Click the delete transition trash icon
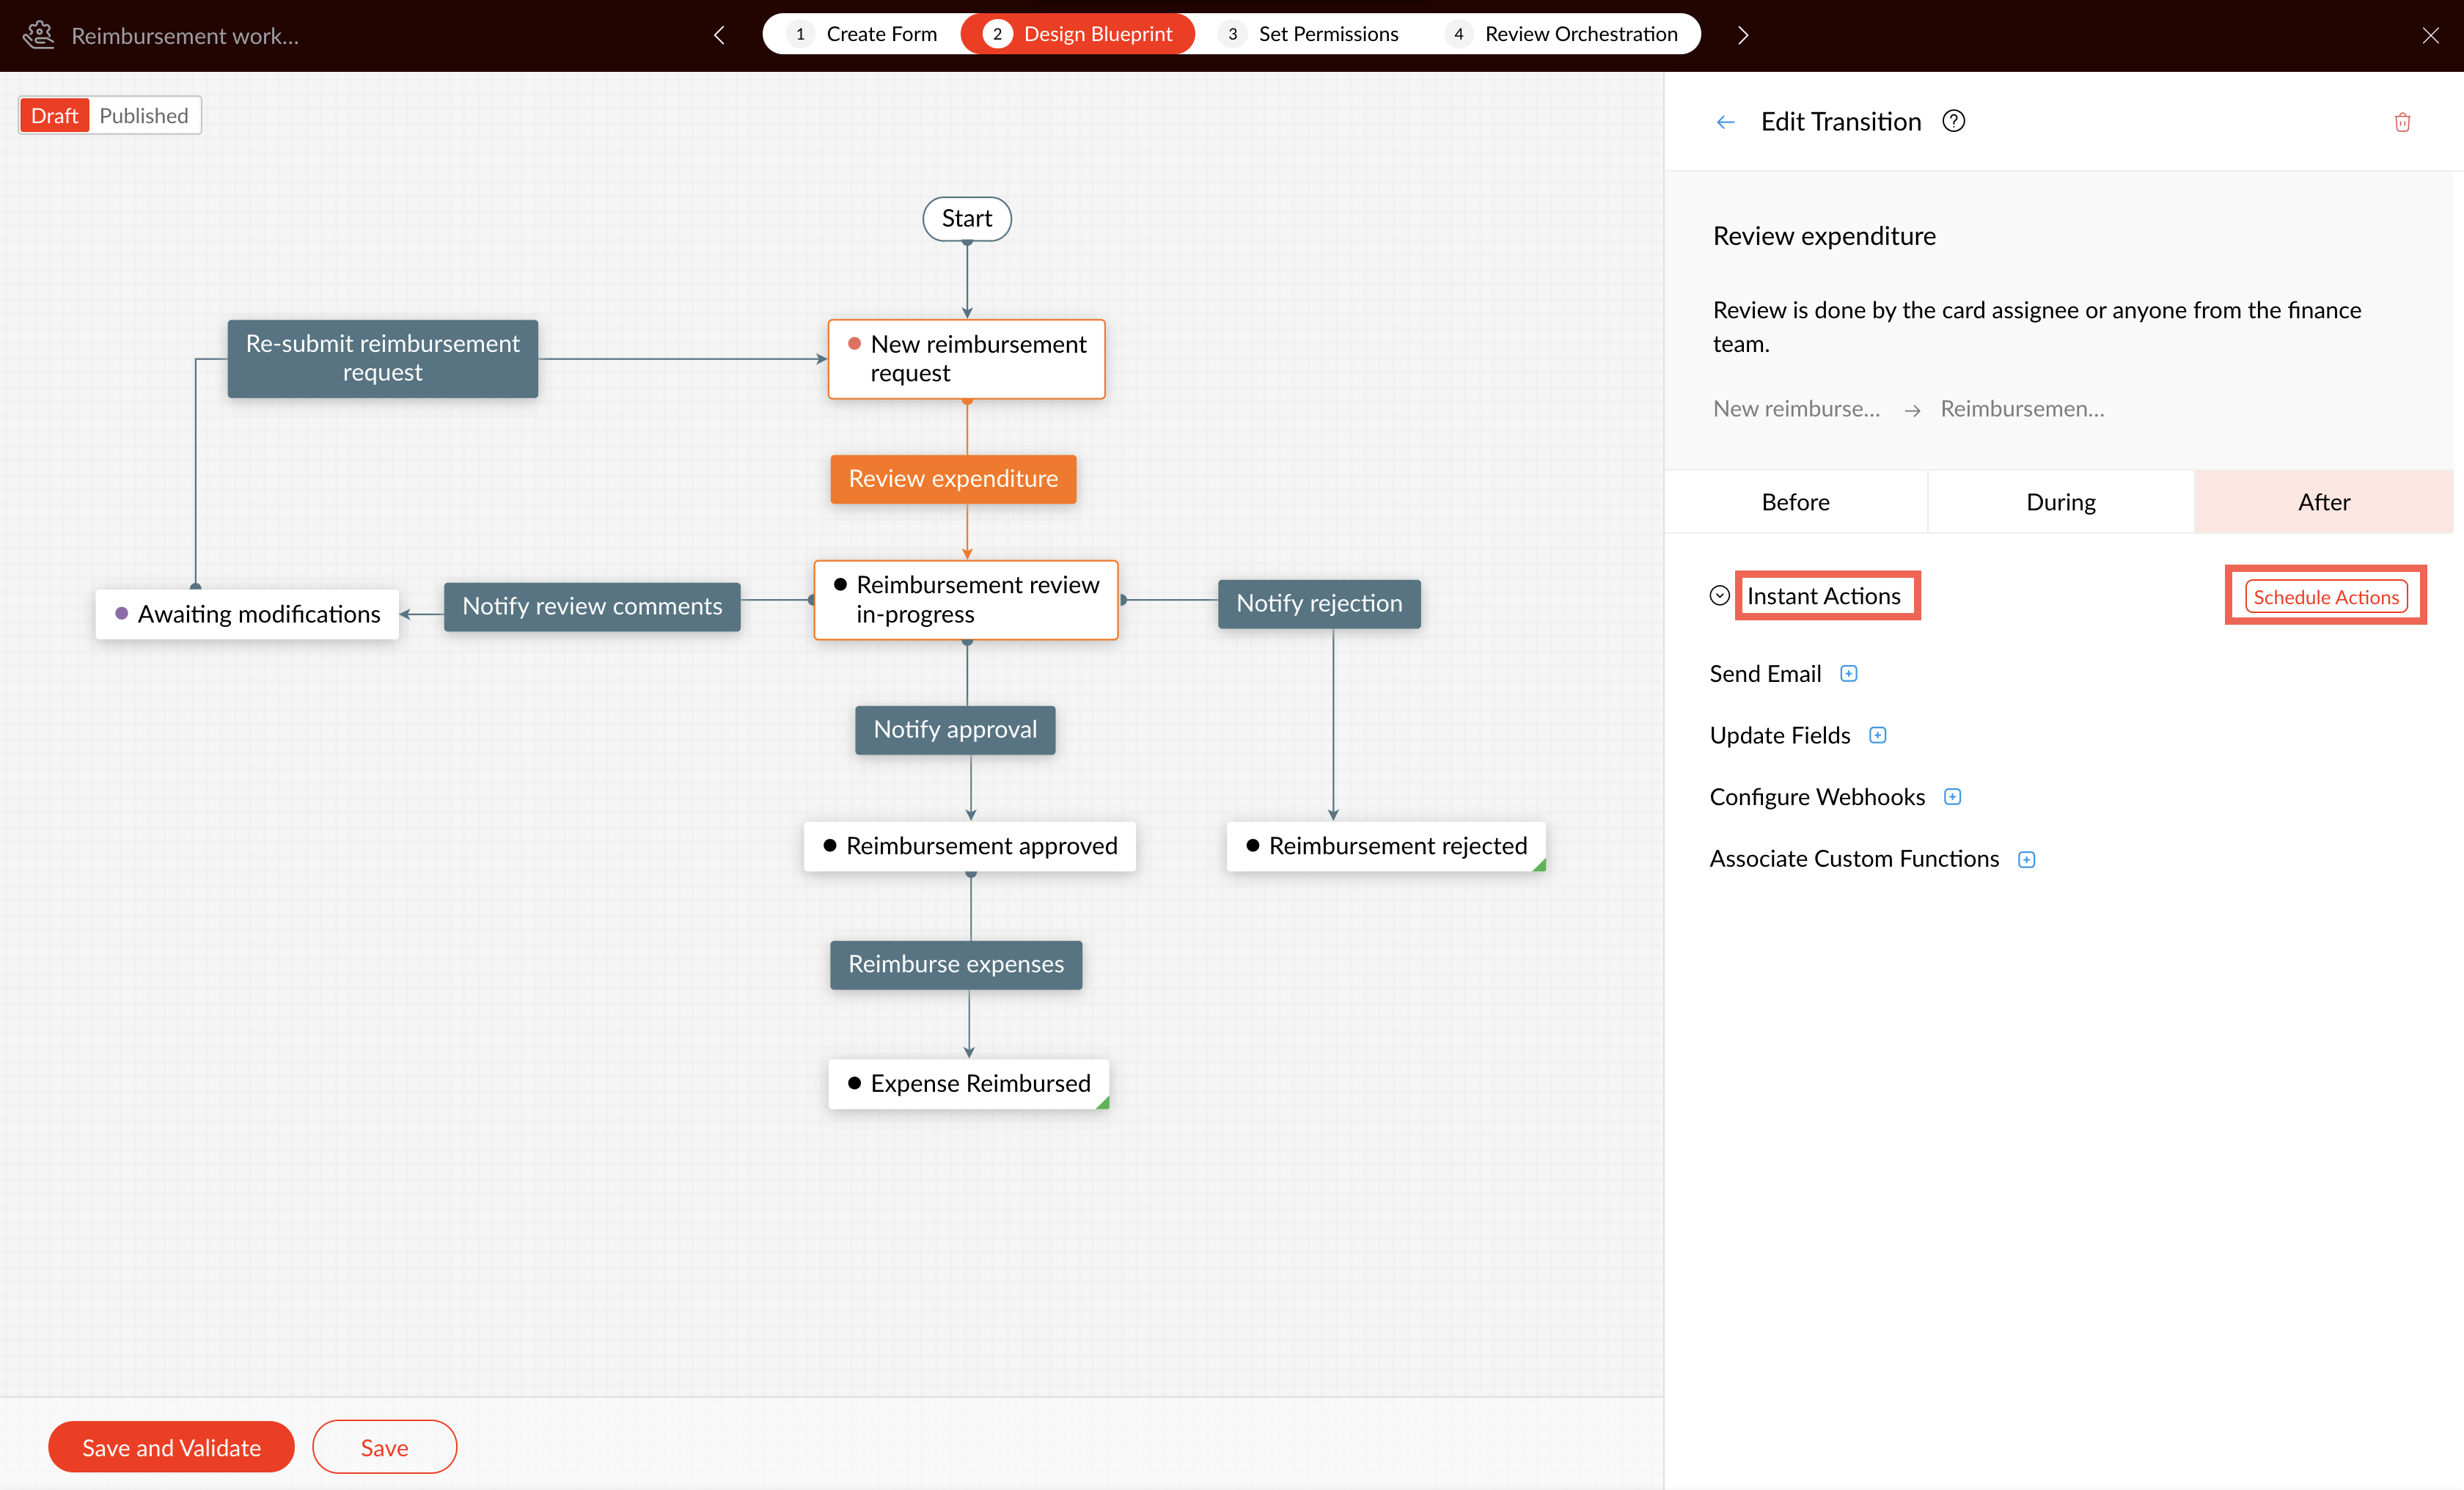Viewport: 2464px width, 1490px height. (x=2402, y=122)
